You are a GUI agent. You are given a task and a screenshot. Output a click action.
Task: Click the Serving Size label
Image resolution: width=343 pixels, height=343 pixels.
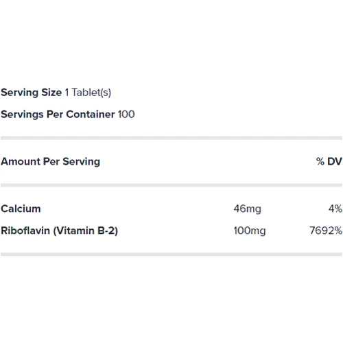(x=32, y=93)
